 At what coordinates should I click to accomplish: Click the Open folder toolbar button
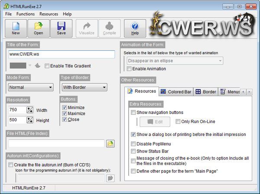pos(39,28)
